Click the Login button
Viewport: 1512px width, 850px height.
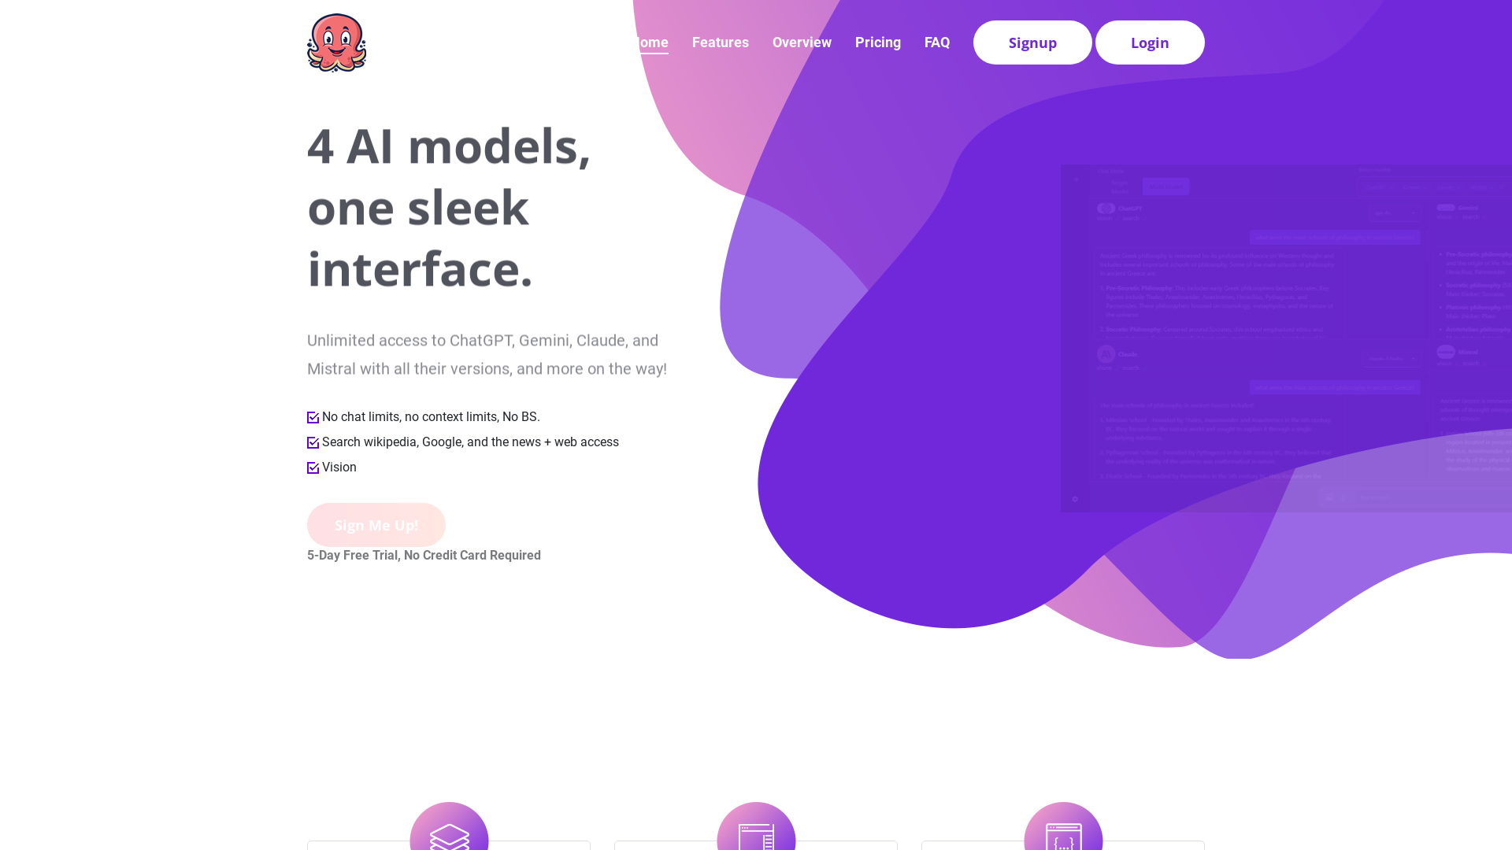[1150, 42]
